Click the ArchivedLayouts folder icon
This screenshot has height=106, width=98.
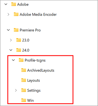pos(24,70)
